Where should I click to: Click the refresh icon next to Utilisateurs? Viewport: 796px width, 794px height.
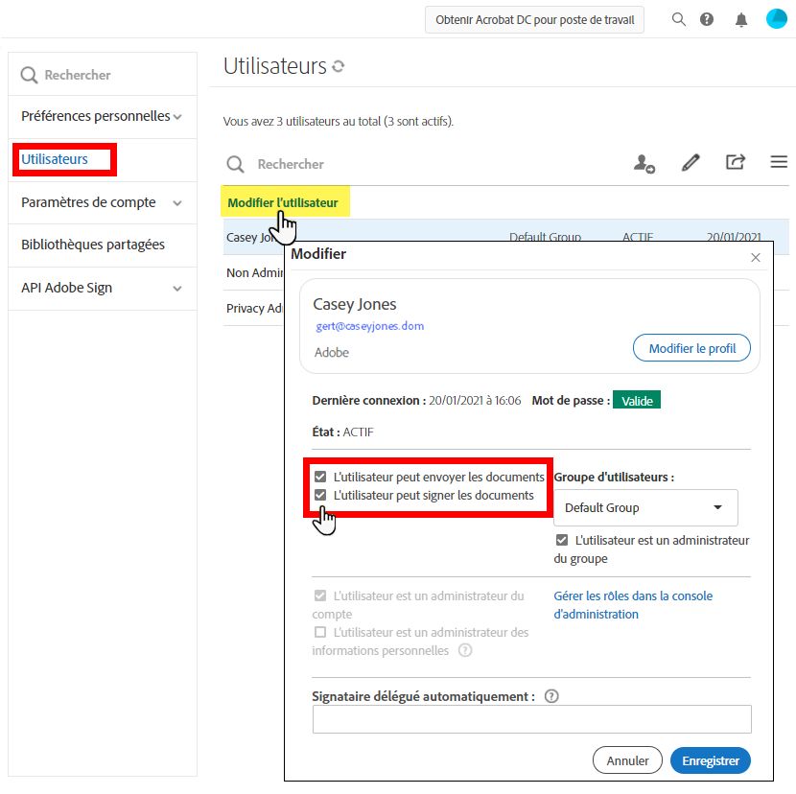point(339,66)
